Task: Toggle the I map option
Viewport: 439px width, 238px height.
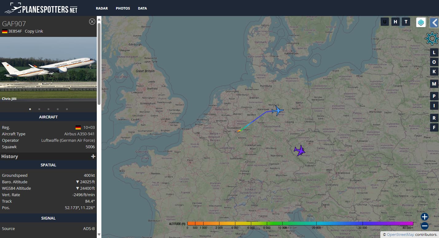Action: [434, 105]
